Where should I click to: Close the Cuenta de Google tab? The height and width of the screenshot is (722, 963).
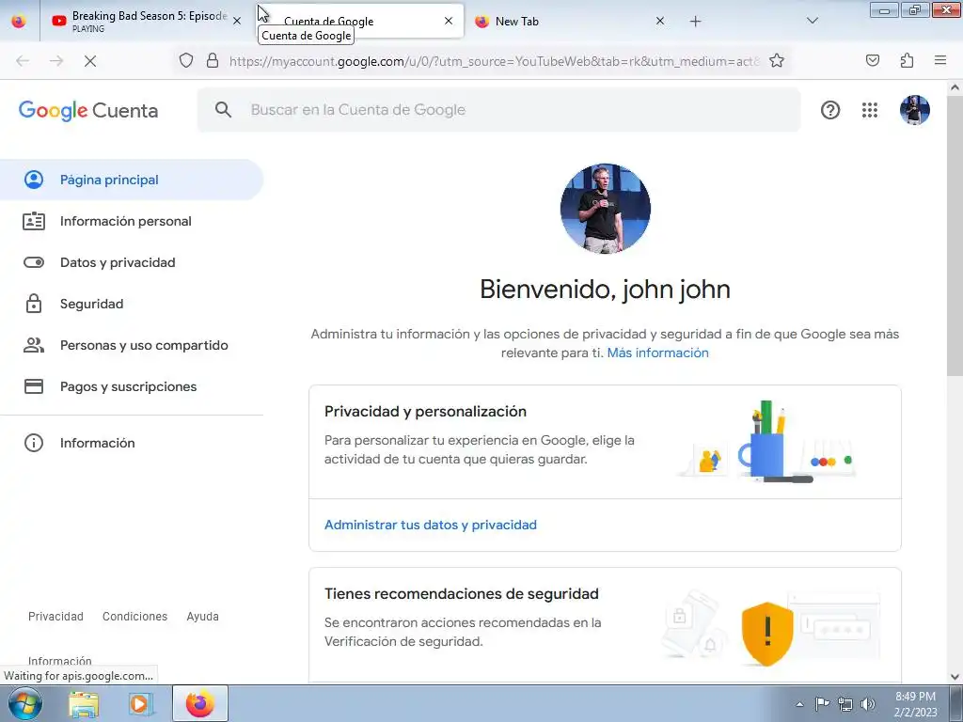449,21
